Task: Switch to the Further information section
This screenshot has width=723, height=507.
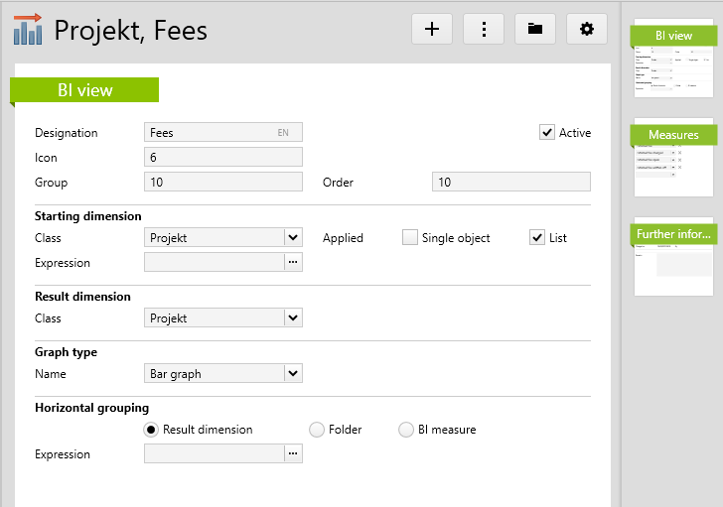Action: coord(673,235)
